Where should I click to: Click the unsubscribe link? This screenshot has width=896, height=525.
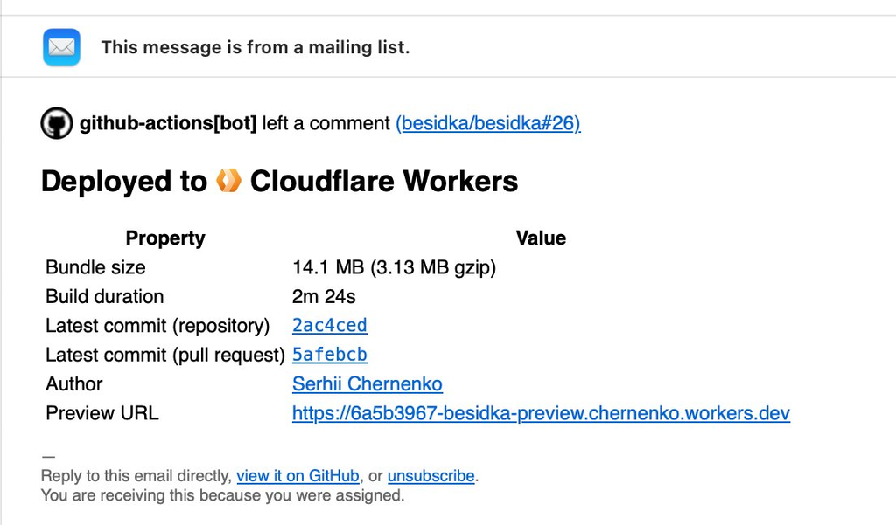pyautogui.click(x=430, y=476)
